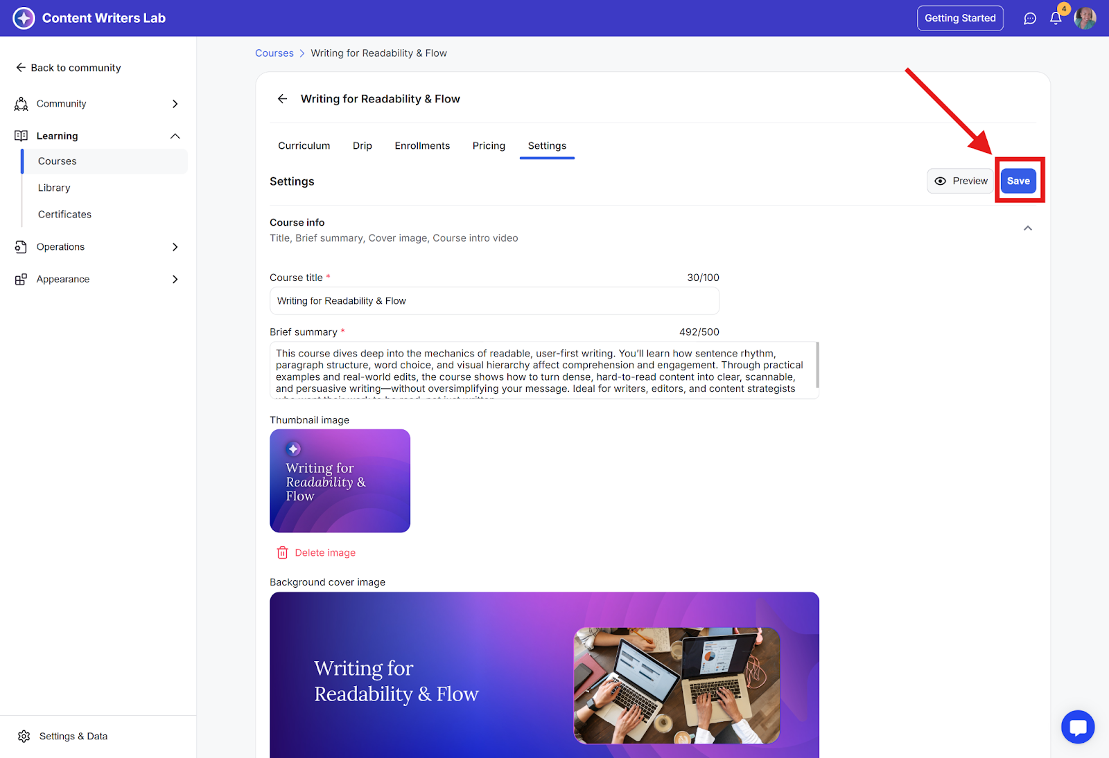Switch to the Drip tab

[363, 145]
